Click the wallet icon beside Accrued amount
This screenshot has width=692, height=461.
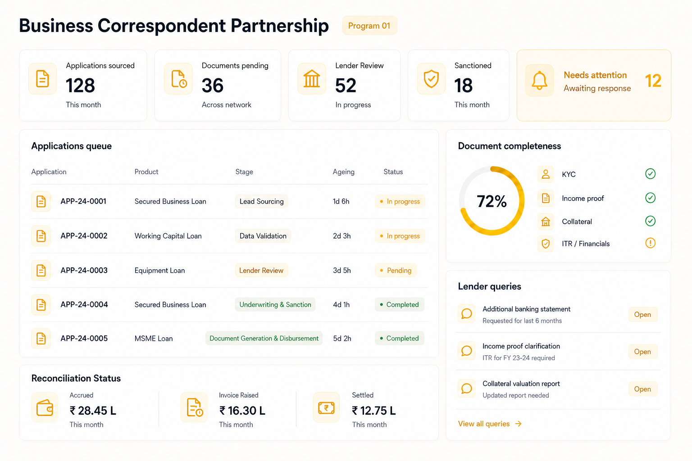pos(45,407)
